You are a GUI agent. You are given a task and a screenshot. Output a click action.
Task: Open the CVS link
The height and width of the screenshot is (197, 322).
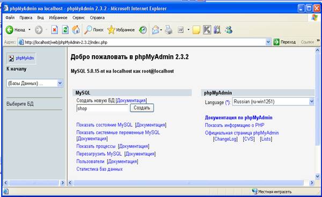(248, 139)
